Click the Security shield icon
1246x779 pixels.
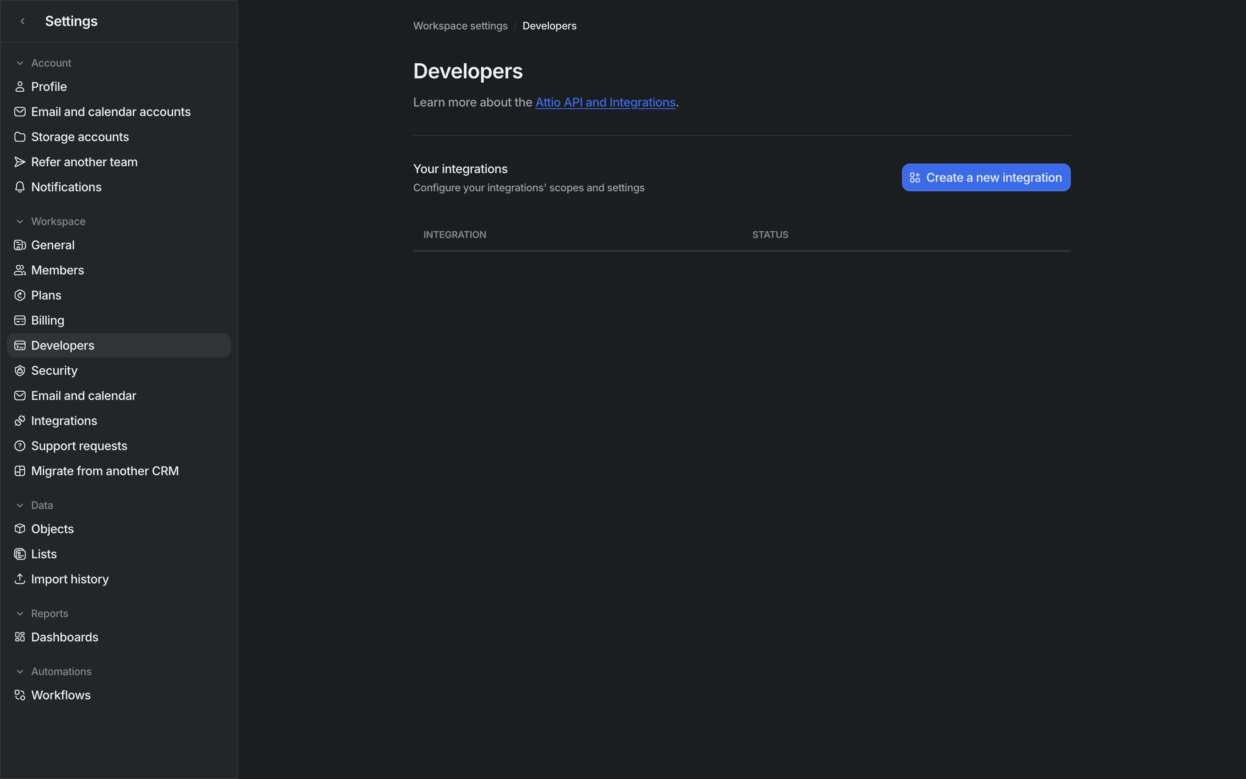19,370
